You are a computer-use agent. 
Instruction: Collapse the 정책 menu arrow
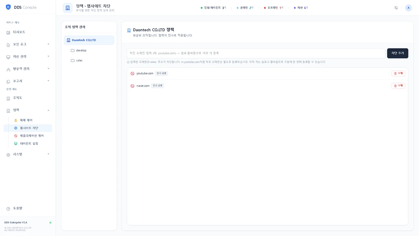click(x=48, y=110)
